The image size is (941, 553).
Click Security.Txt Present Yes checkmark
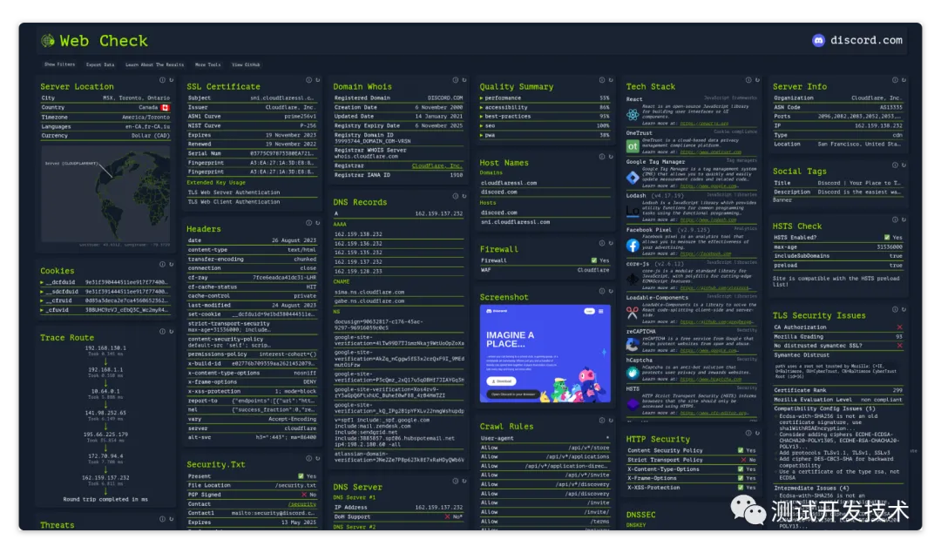(301, 476)
